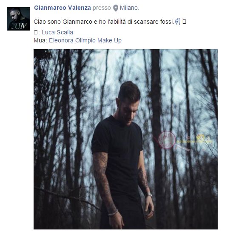Visit Luca Scalia's tagged profile
This screenshot has width=230, height=232.
[57, 32]
